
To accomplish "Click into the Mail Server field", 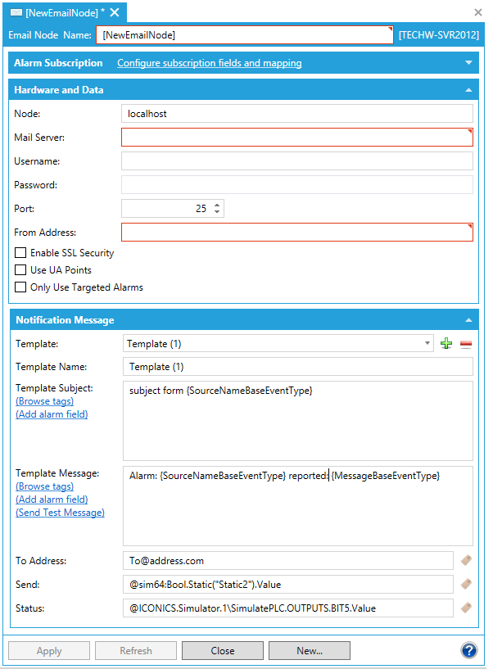I will 296,138.
